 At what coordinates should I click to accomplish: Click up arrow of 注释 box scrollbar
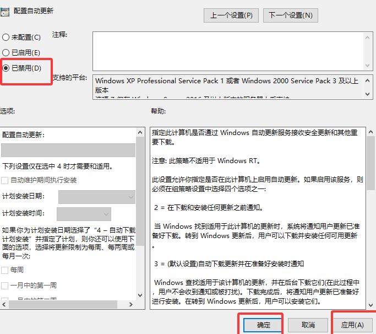(x=367, y=37)
